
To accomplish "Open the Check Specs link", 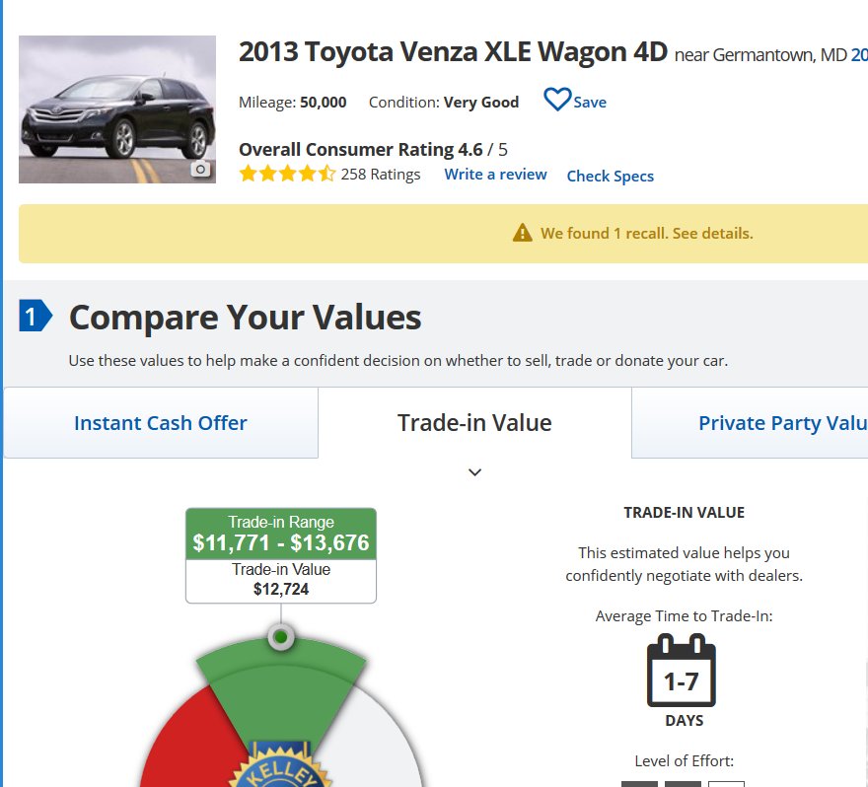I will [x=610, y=176].
